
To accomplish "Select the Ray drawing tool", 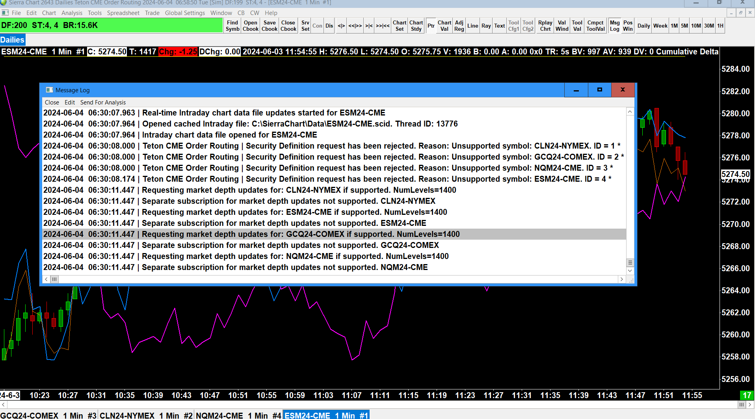I will (486, 26).
